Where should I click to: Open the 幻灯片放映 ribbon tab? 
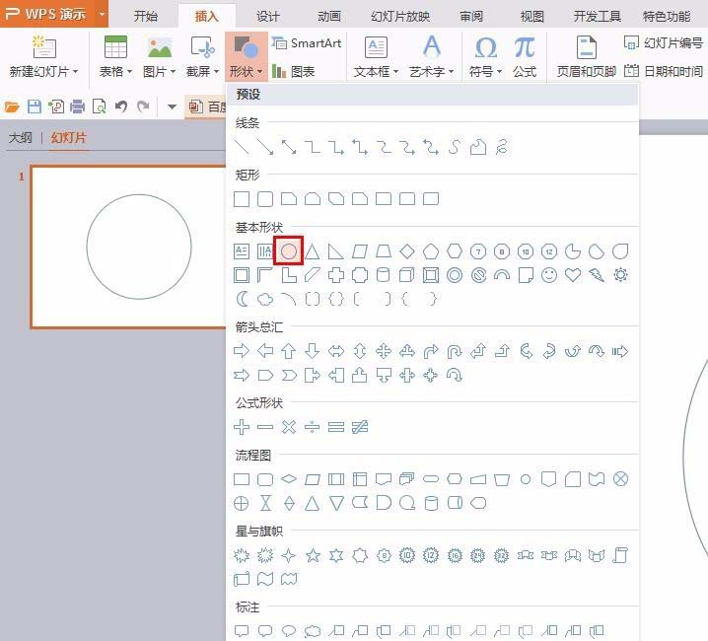400,17
